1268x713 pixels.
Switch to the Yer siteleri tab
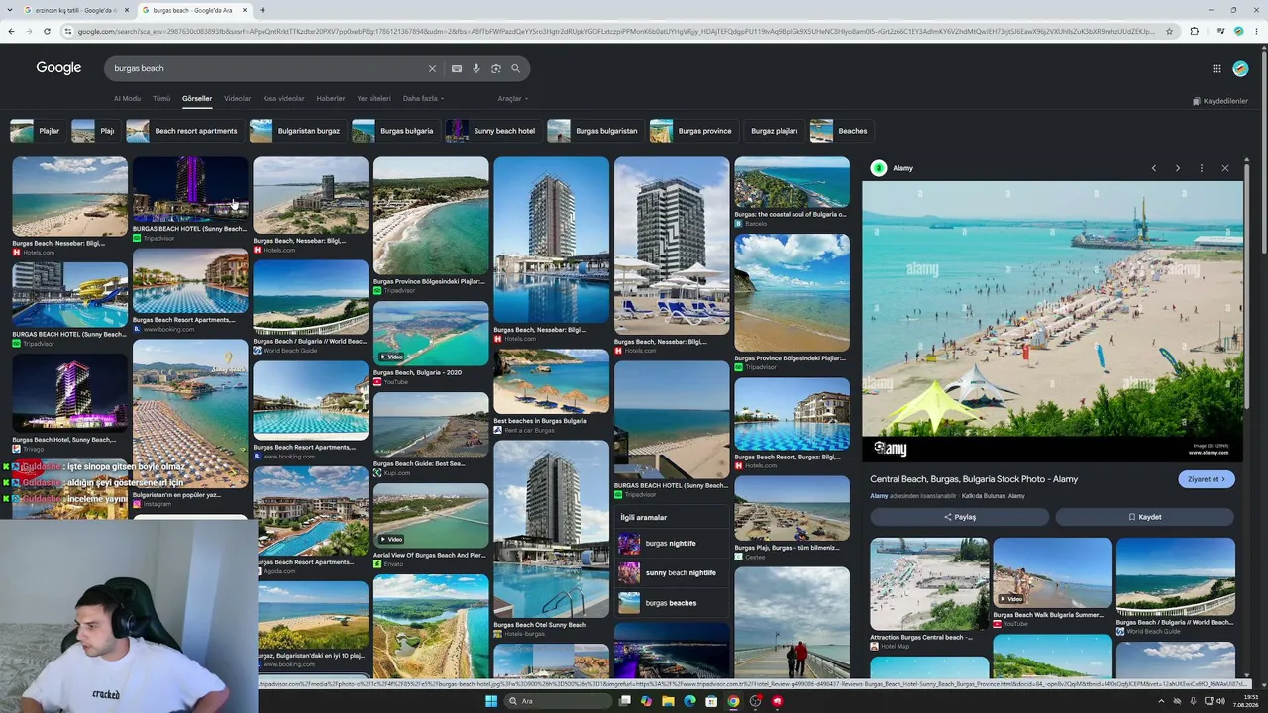[x=374, y=99]
